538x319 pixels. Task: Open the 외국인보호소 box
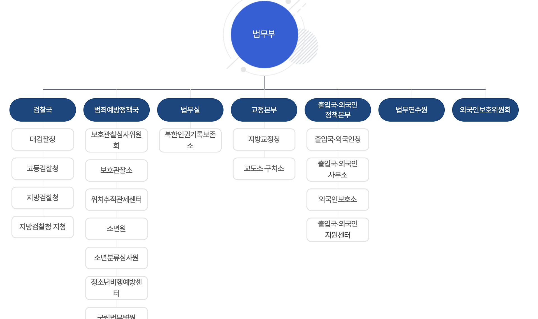coord(337,200)
